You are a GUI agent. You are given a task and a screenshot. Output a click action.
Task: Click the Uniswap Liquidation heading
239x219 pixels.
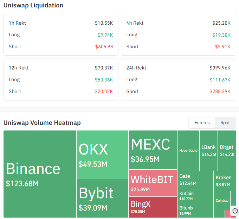pyautogui.click(x=33, y=5)
